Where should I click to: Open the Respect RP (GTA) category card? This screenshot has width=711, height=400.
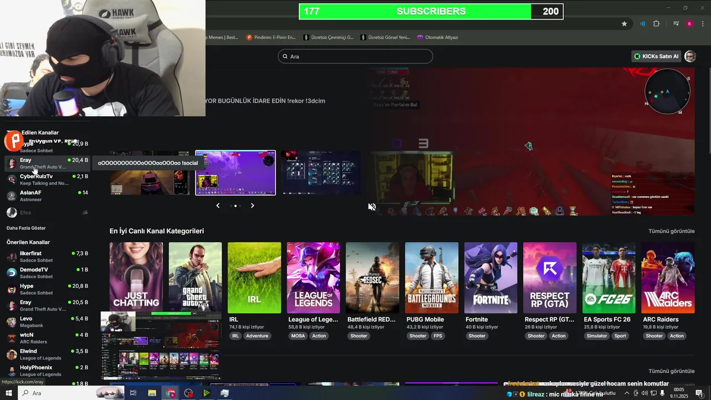(550, 278)
